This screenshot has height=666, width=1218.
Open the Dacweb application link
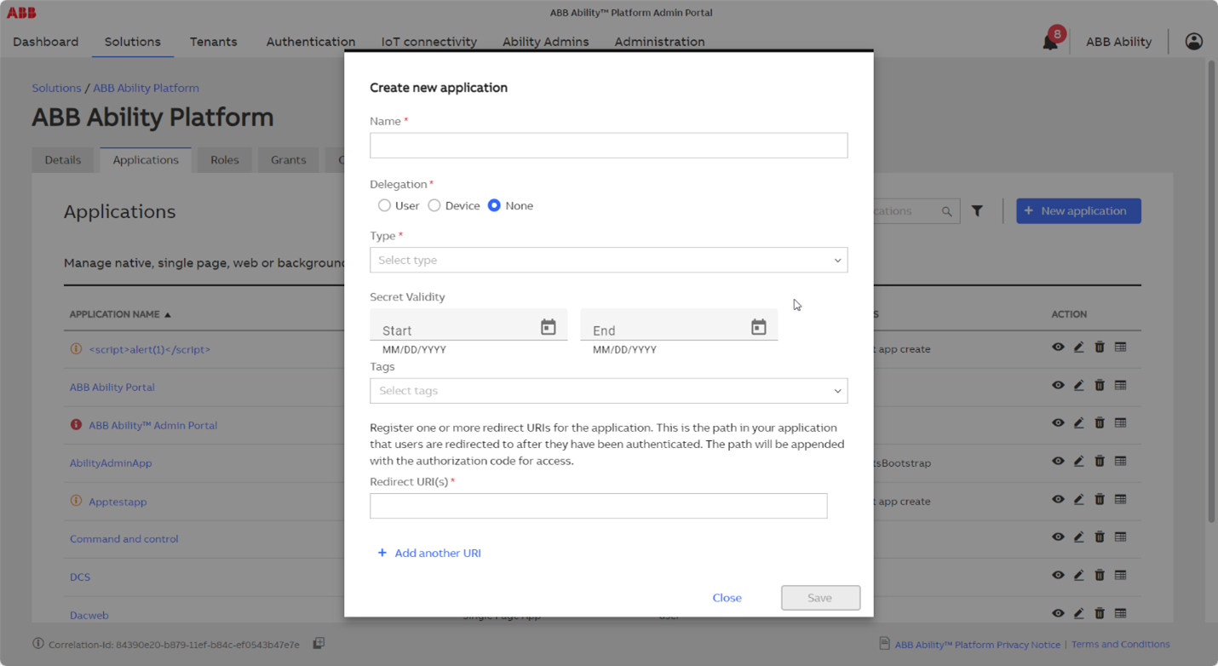(89, 615)
